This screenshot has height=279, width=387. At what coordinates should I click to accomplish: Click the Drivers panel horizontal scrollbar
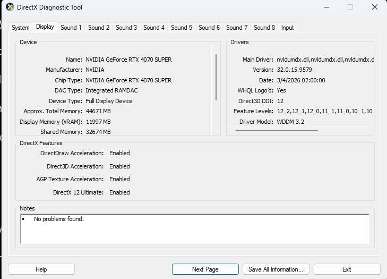tap(277, 131)
